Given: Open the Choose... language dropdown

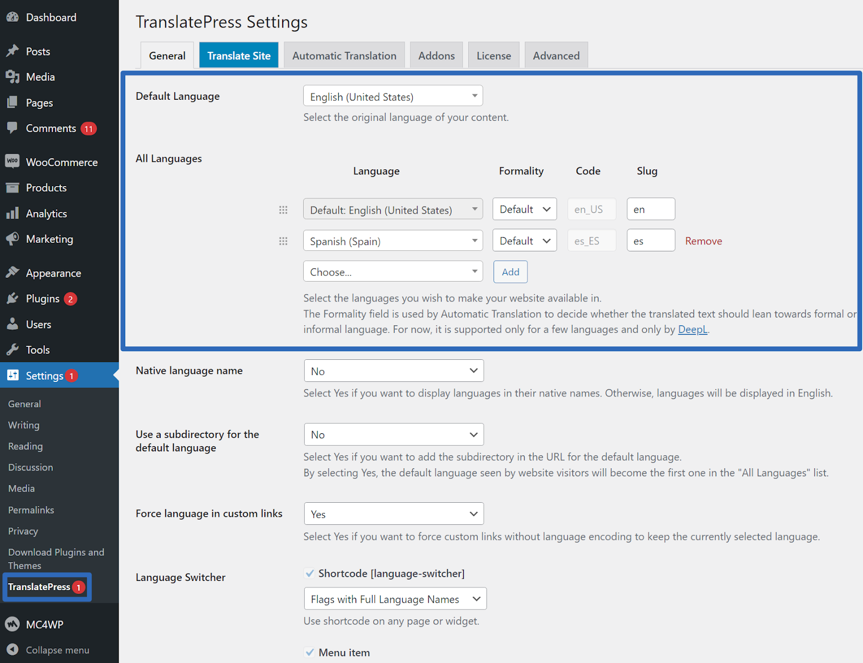Looking at the screenshot, I should click(x=393, y=271).
